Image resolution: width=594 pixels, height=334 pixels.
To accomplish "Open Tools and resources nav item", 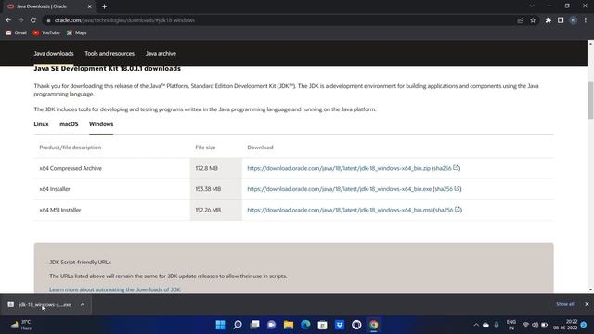I will [x=110, y=54].
